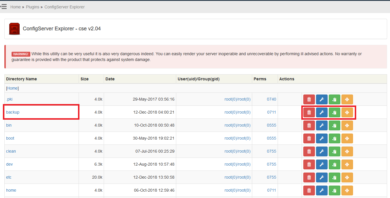Viewport: 390px width, 198px height.
Task: Click the trash delete icon for .pki
Action: pos(309,99)
